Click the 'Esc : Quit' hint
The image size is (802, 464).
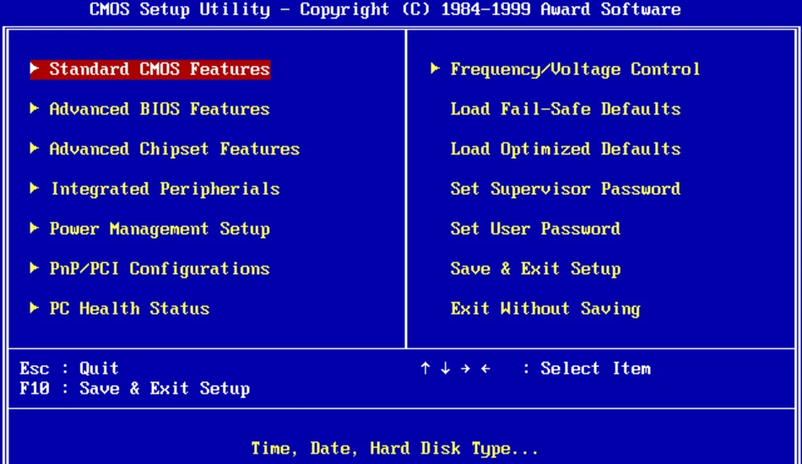(69, 369)
